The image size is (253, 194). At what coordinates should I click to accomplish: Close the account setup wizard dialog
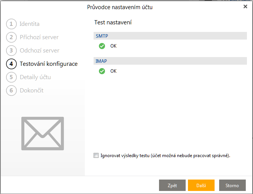tap(245, 6)
